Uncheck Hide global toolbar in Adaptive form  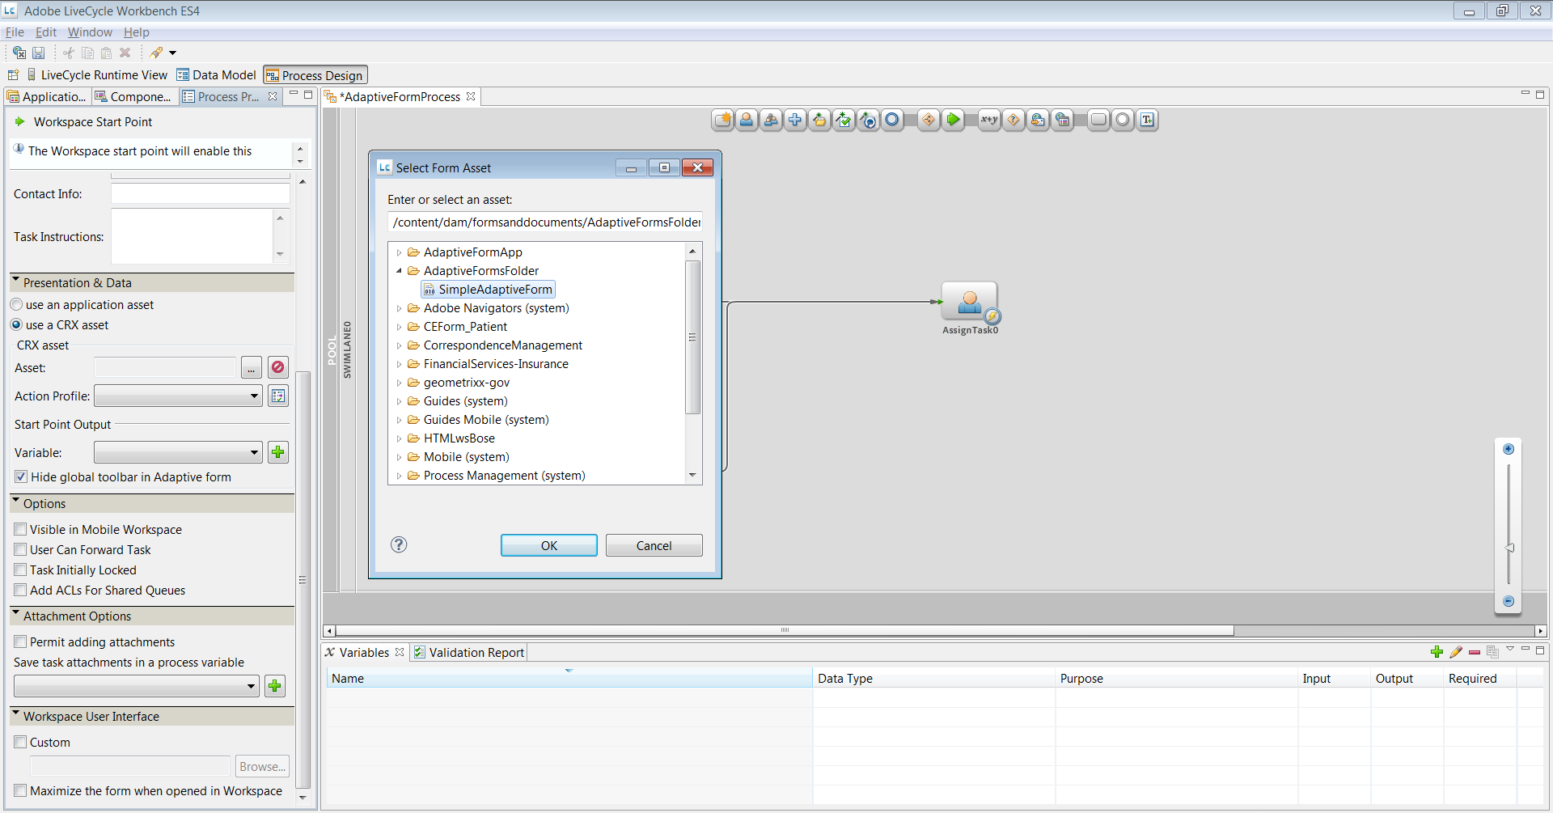[x=21, y=477]
